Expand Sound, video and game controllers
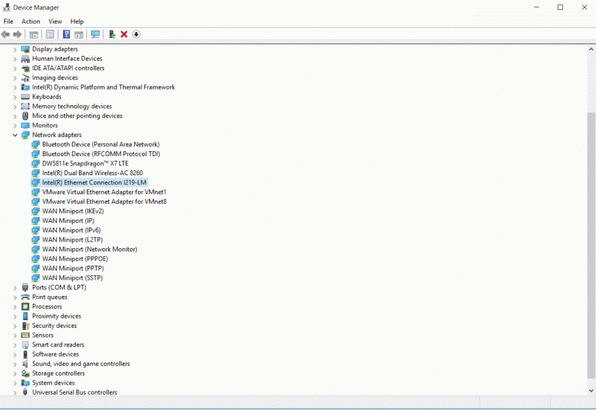Screen dimensions: 596x410 (15, 364)
